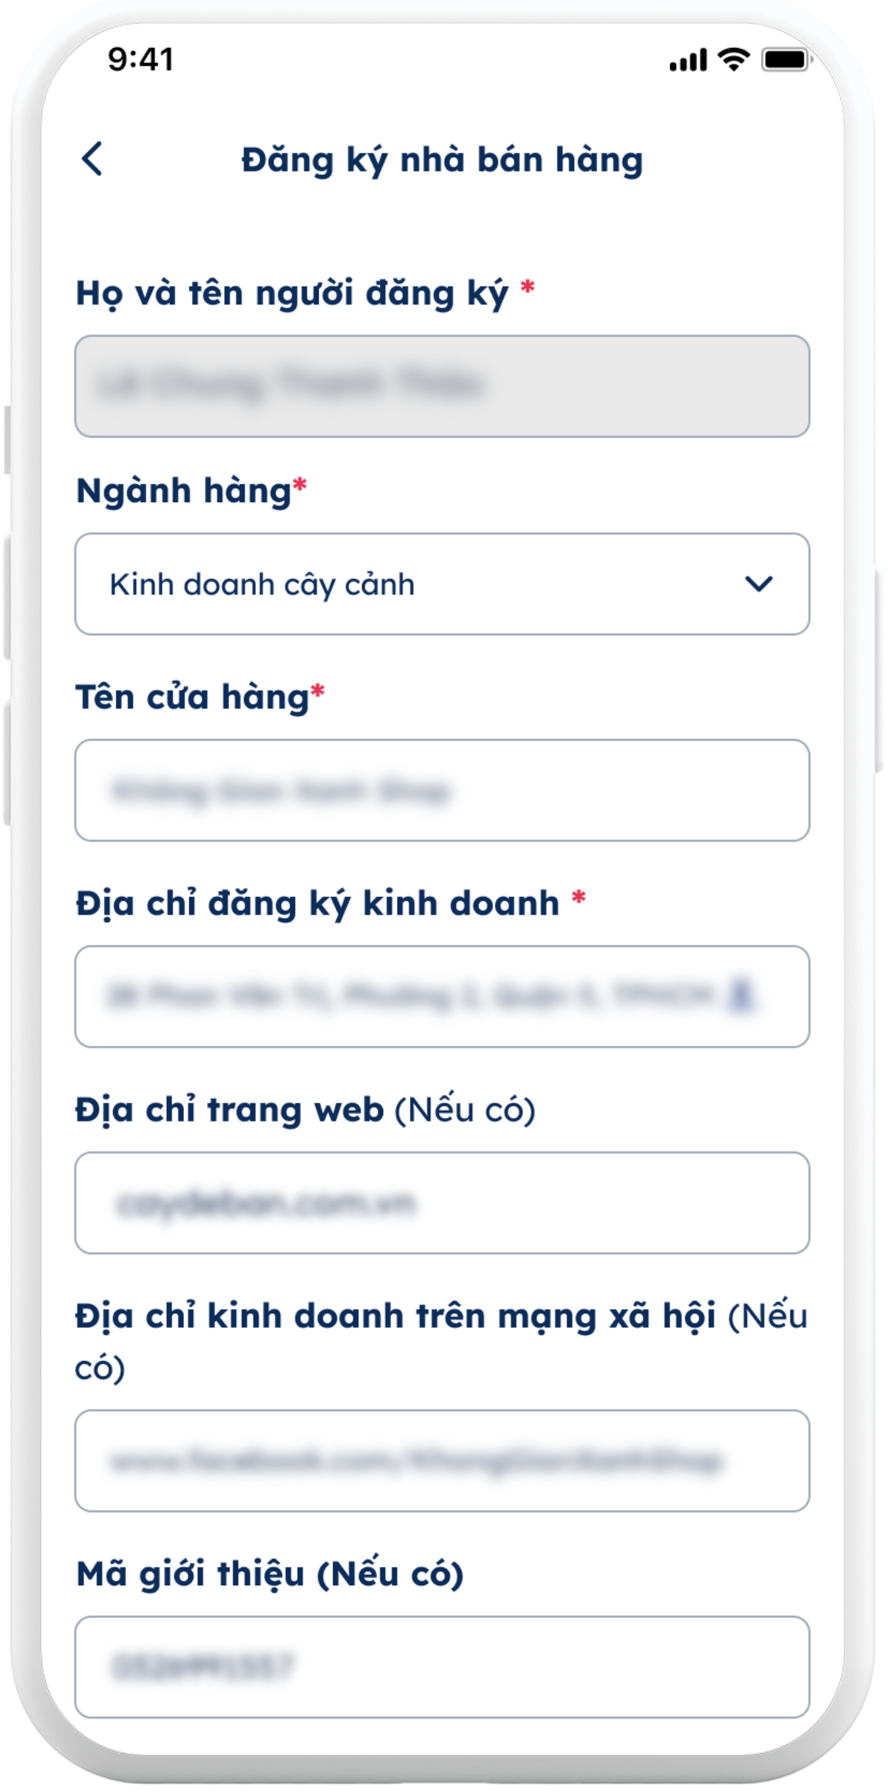
Task: Click the 'Địa chỉ trang web' input field
Action: point(442,1203)
